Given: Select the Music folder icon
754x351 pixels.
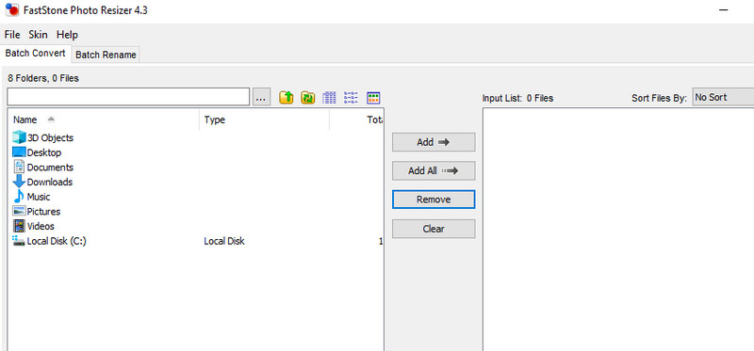Looking at the screenshot, I should point(19,197).
